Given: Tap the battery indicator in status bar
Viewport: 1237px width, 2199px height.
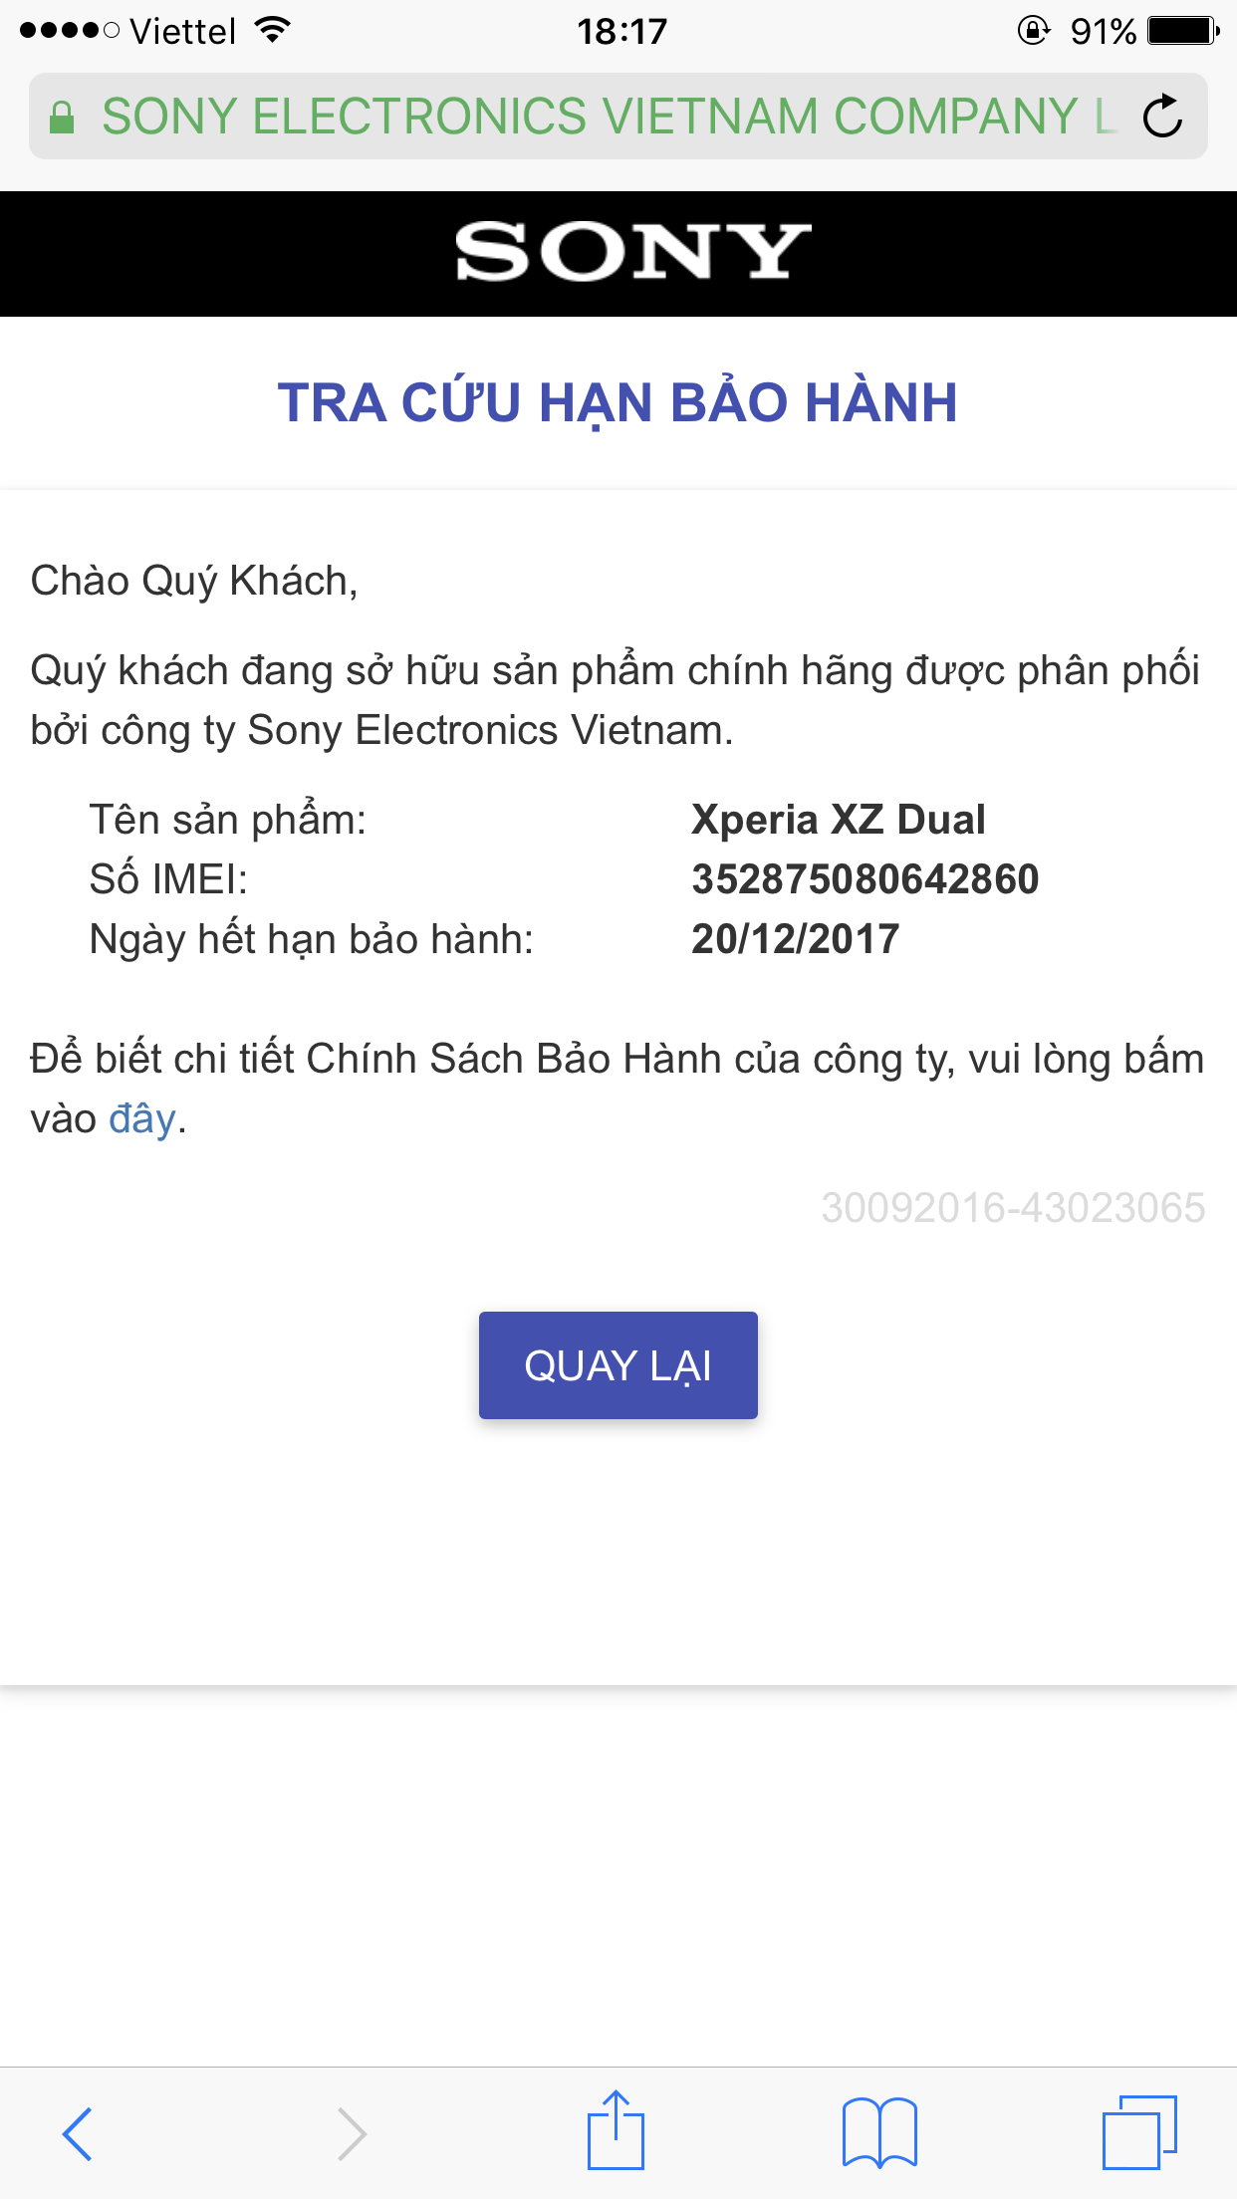Looking at the screenshot, I should coord(1183,31).
